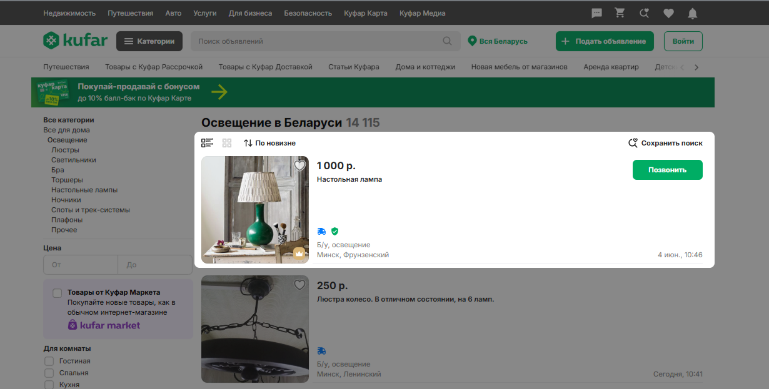Screen dimensions: 769x389
Task: Enable Товары от Куфар Маркета checkbox
Action: pyautogui.click(x=58, y=293)
